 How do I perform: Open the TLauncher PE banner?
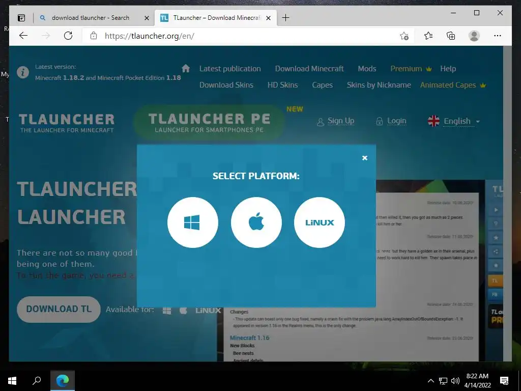click(209, 123)
